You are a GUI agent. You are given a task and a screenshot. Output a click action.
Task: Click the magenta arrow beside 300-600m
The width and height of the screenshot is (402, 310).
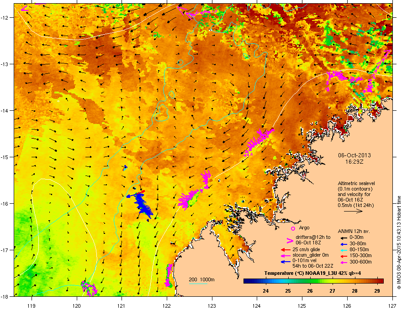(344, 262)
